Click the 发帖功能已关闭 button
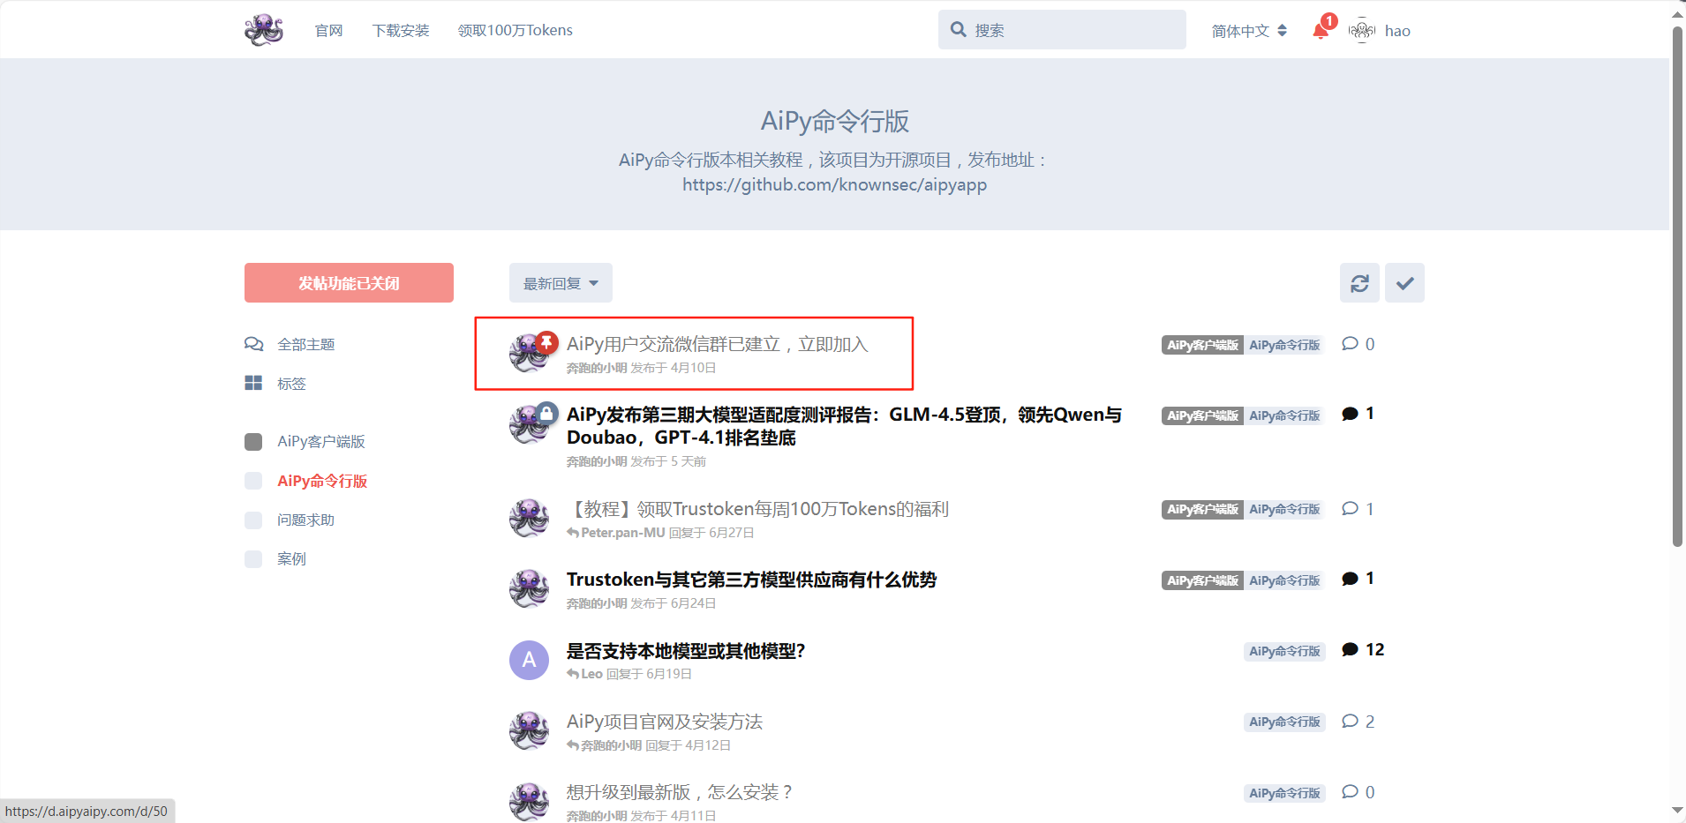The width and height of the screenshot is (1686, 823). [349, 283]
